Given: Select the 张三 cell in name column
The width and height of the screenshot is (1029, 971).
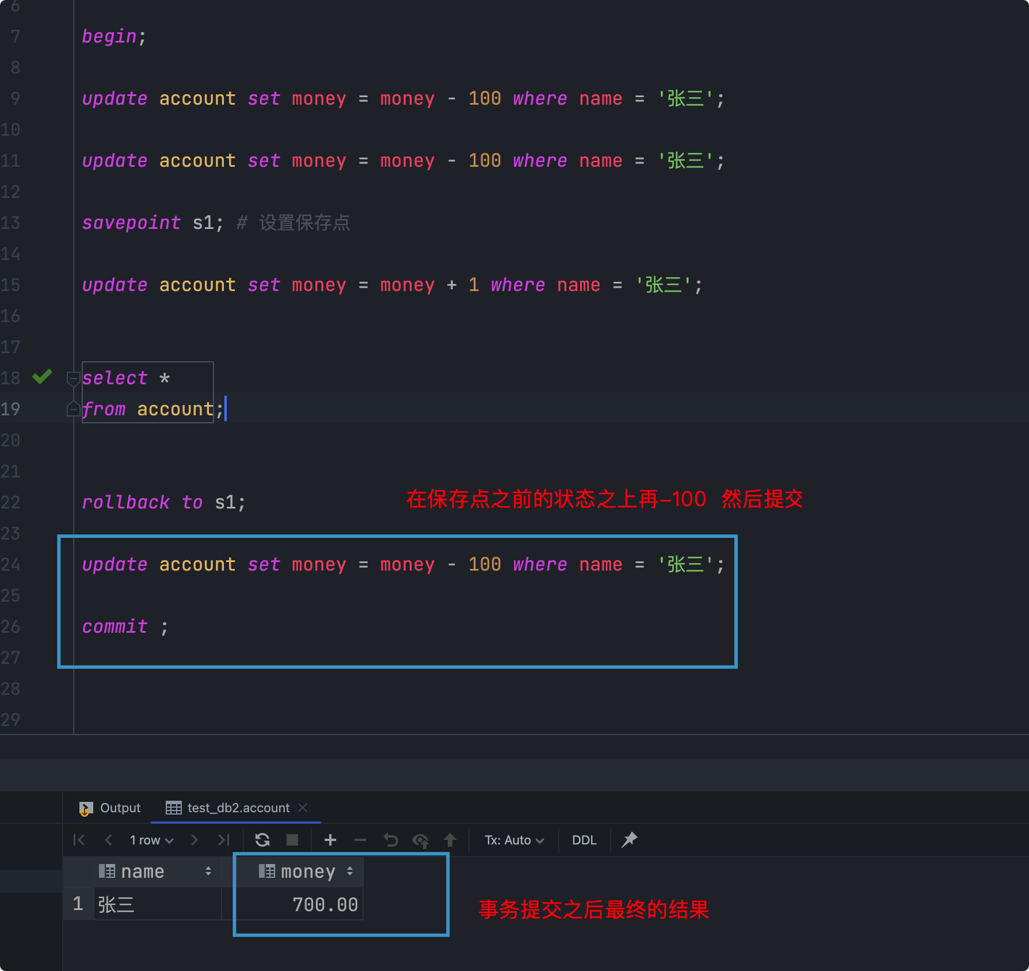Looking at the screenshot, I should (158, 904).
